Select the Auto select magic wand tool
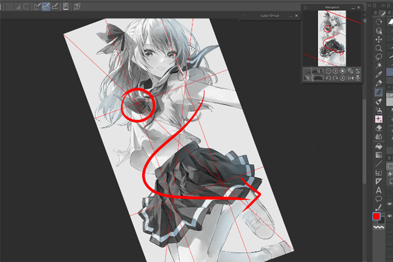Viewport: 393px width, 262px height. [379, 65]
